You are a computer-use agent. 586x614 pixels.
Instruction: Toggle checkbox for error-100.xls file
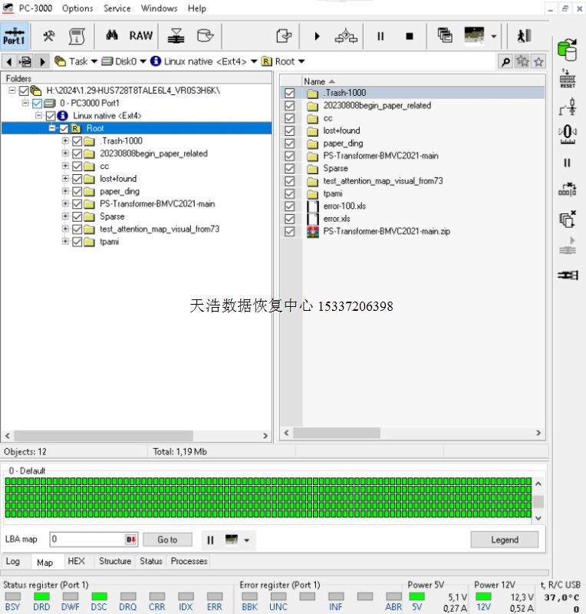pyautogui.click(x=289, y=206)
